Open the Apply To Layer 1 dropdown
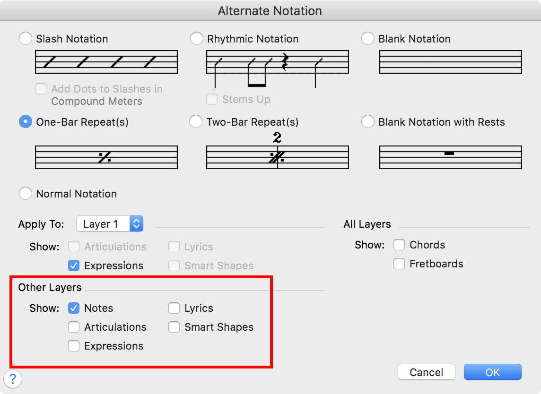Screen dimensions: 541x394 point(110,224)
